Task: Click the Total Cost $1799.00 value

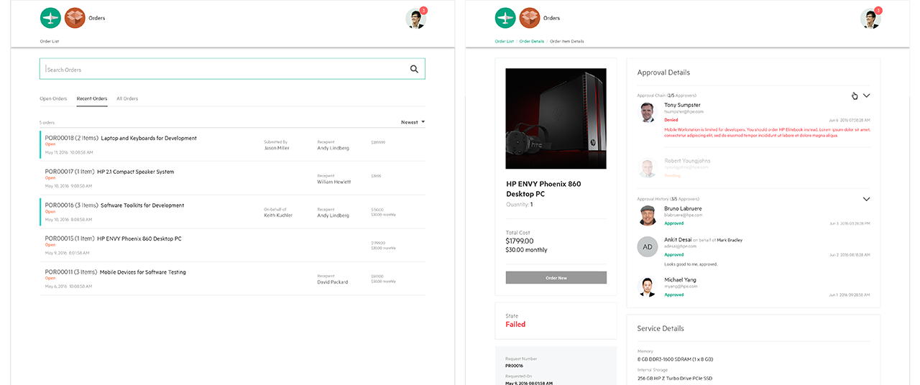Action: pos(520,241)
